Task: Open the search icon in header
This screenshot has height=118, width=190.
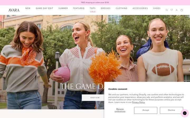Action: (167, 10)
